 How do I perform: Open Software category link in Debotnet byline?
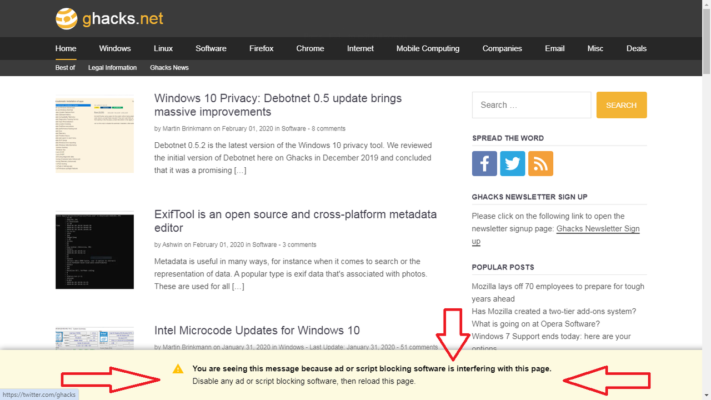(x=294, y=128)
